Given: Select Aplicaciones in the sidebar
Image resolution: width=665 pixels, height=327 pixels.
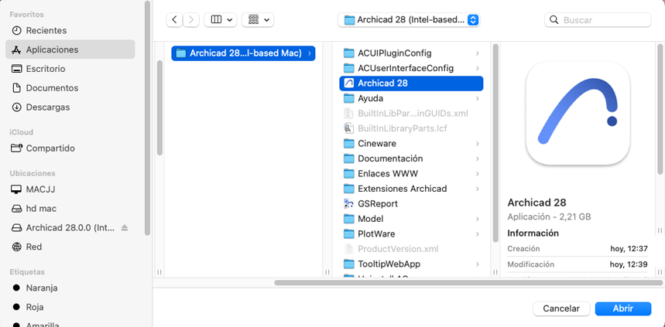Looking at the screenshot, I should pos(70,49).
